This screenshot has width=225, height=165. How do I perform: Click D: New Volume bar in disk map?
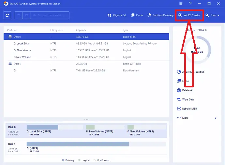(105, 127)
